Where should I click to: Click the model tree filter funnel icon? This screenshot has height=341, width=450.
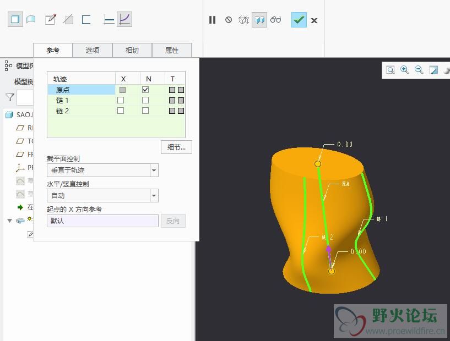10,97
